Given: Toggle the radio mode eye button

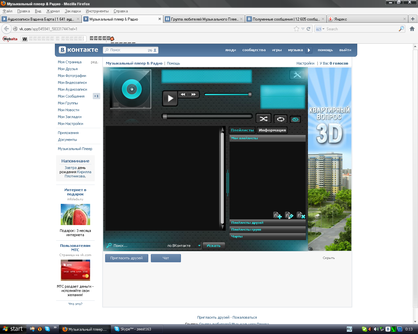Looking at the screenshot, I should 295,119.
